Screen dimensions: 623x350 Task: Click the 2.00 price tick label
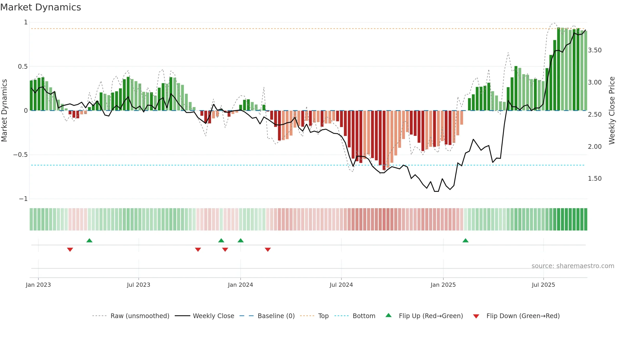(x=595, y=146)
